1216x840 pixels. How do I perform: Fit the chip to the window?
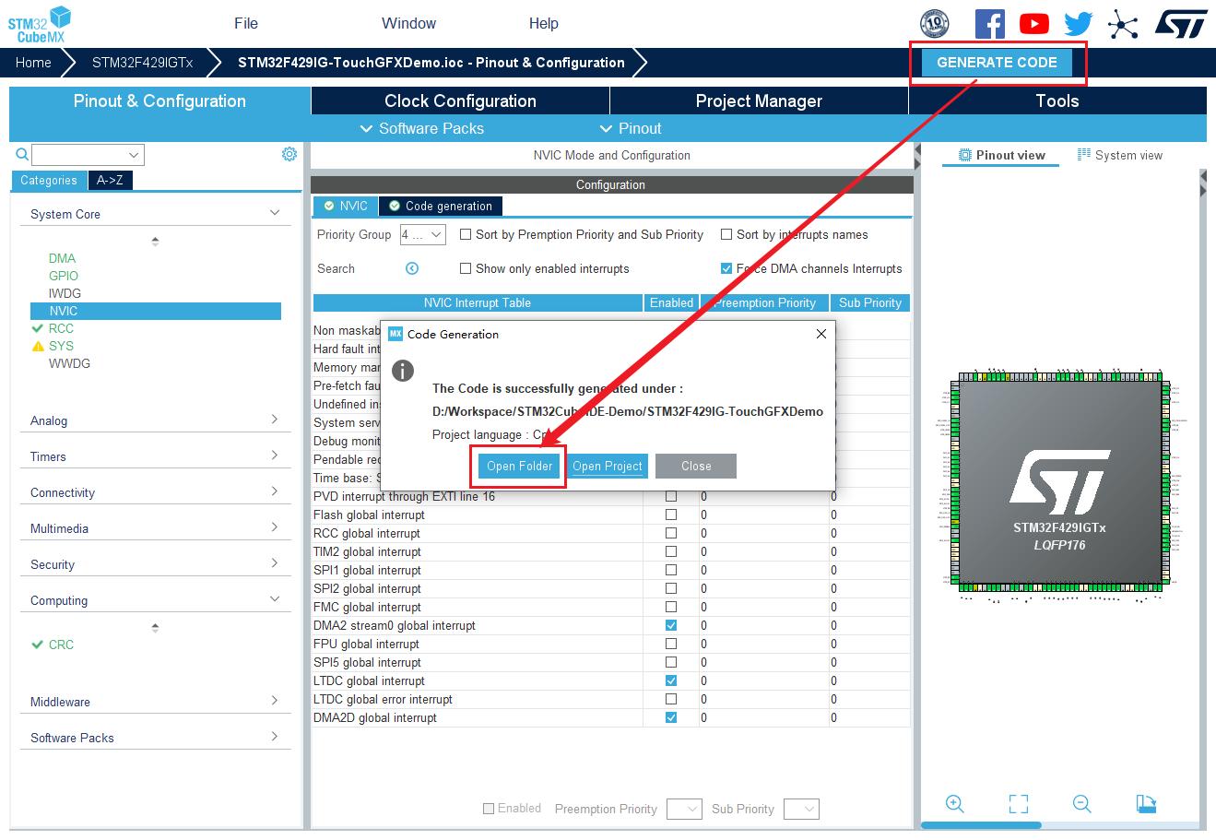point(1019,804)
